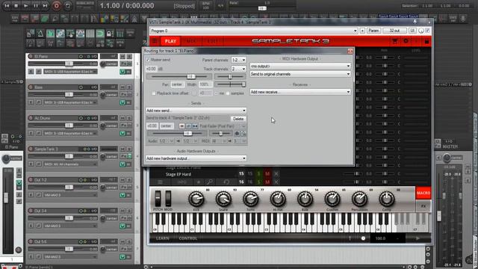
Task: Toggle the repeat loop button in transport
Action: tap(68, 5)
